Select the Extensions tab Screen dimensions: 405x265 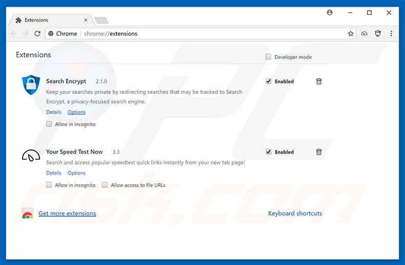pos(52,20)
